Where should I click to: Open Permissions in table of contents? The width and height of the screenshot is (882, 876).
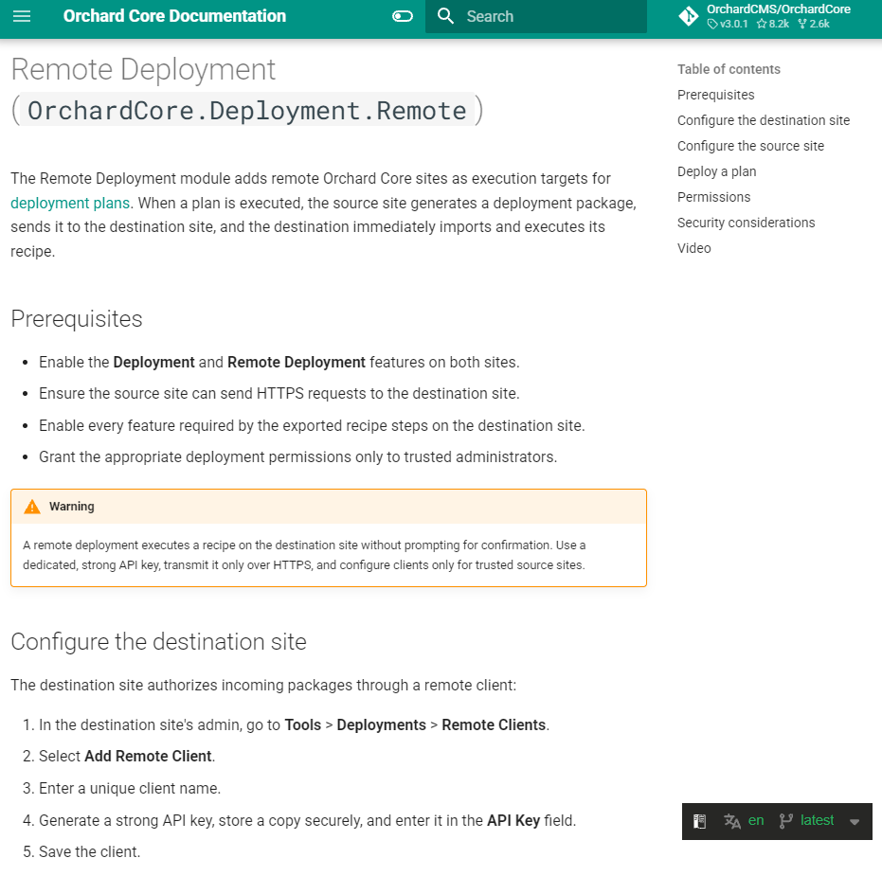[x=713, y=197]
